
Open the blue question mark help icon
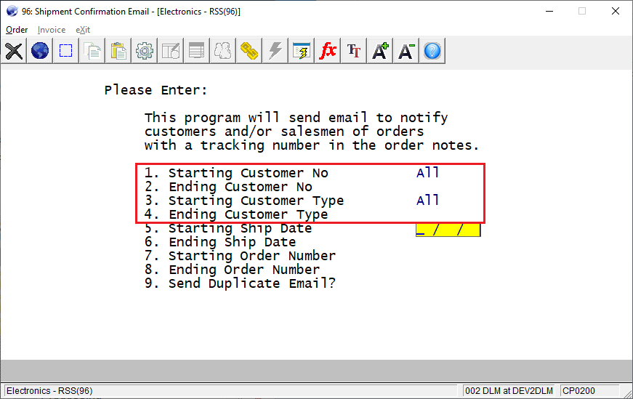pos(432,51)
